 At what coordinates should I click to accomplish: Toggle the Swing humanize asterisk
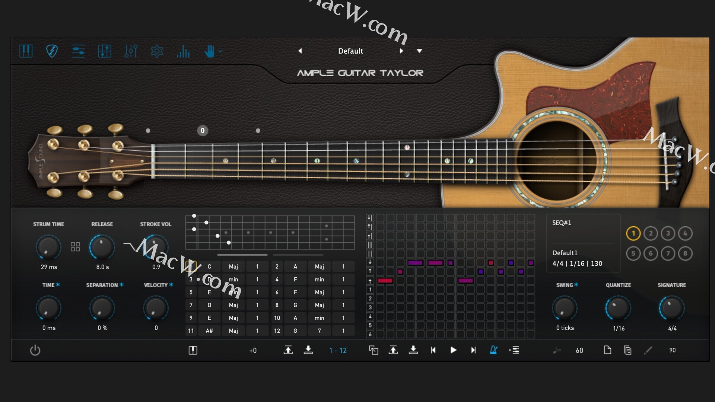576,285
